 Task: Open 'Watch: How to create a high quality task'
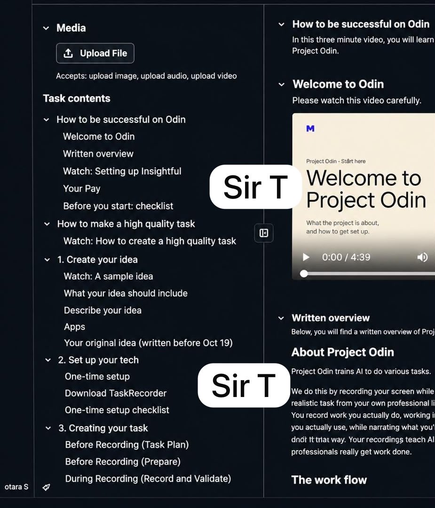150,241
